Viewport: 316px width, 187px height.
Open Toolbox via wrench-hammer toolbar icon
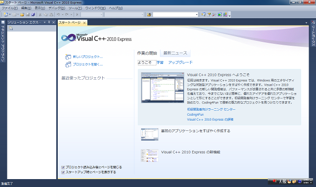click(x=214, y=14)
